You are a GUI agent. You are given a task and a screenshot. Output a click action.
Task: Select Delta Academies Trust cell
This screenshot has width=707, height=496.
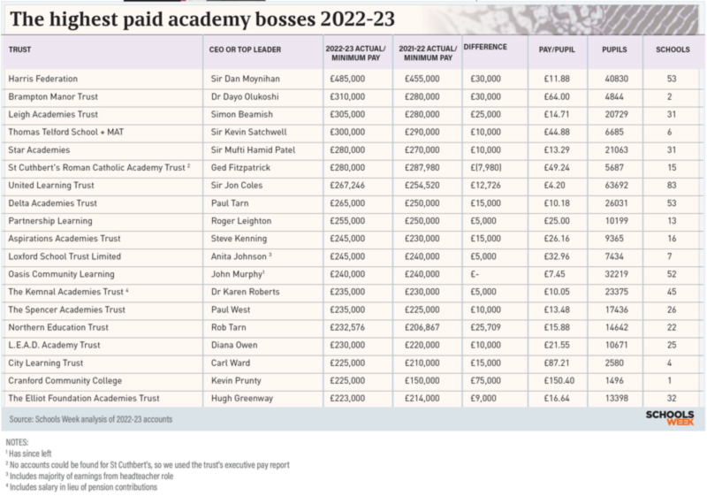52,203
